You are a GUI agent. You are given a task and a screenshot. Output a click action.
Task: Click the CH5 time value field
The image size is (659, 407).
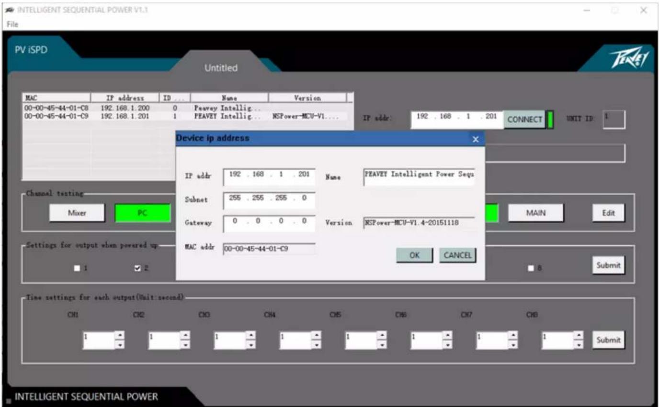[x=362, y=340]
